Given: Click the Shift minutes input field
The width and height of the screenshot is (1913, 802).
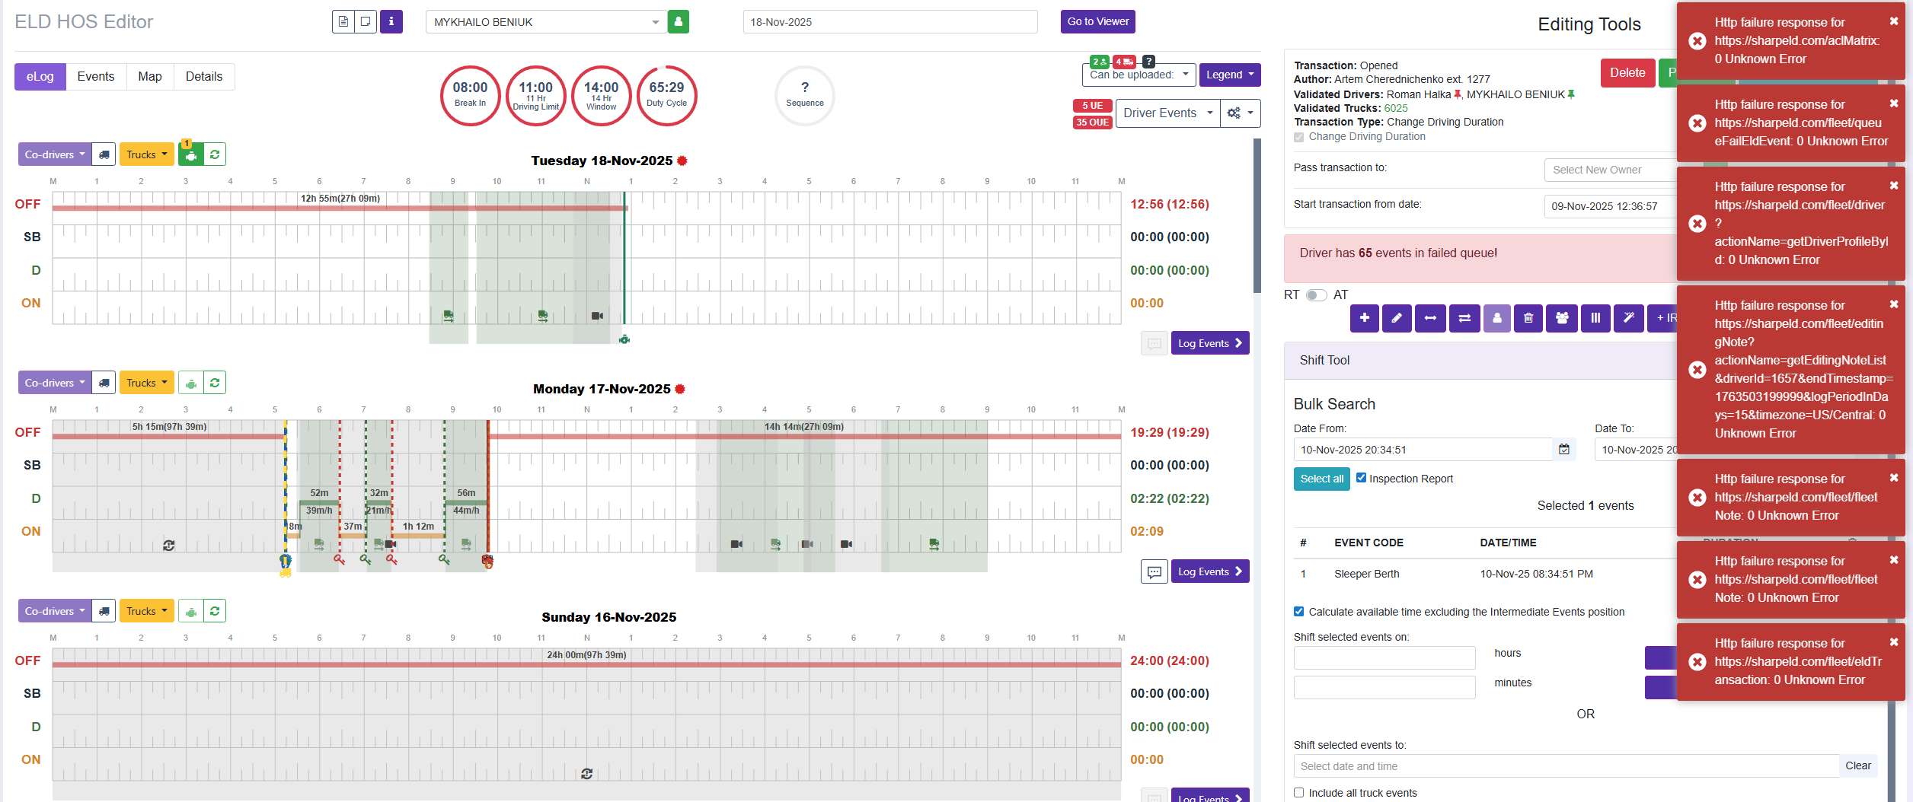Looking at the screenshot, I should coord(1384,687).
